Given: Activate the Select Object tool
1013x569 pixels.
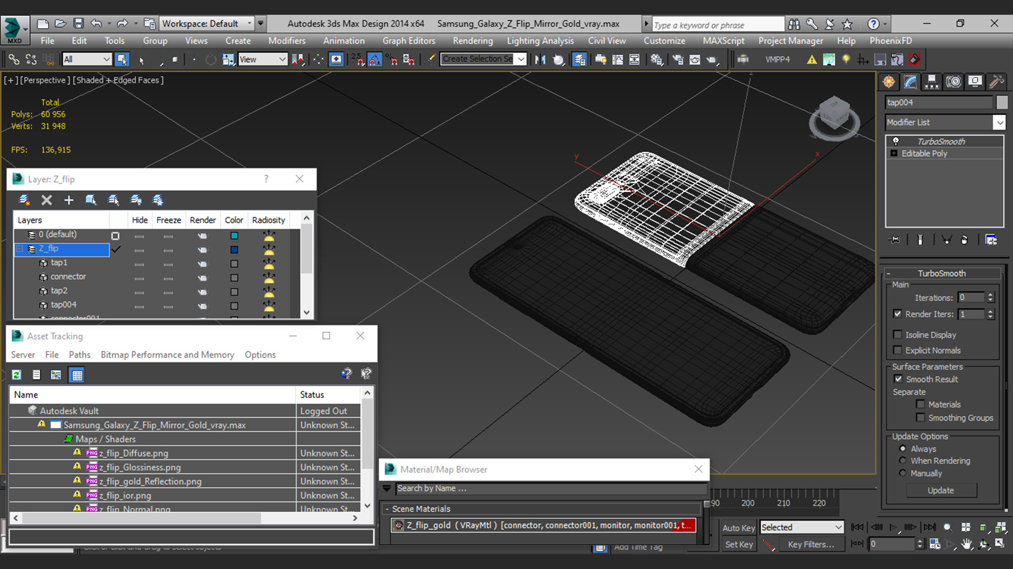Looking at the screenshot, I should [122, 60].
